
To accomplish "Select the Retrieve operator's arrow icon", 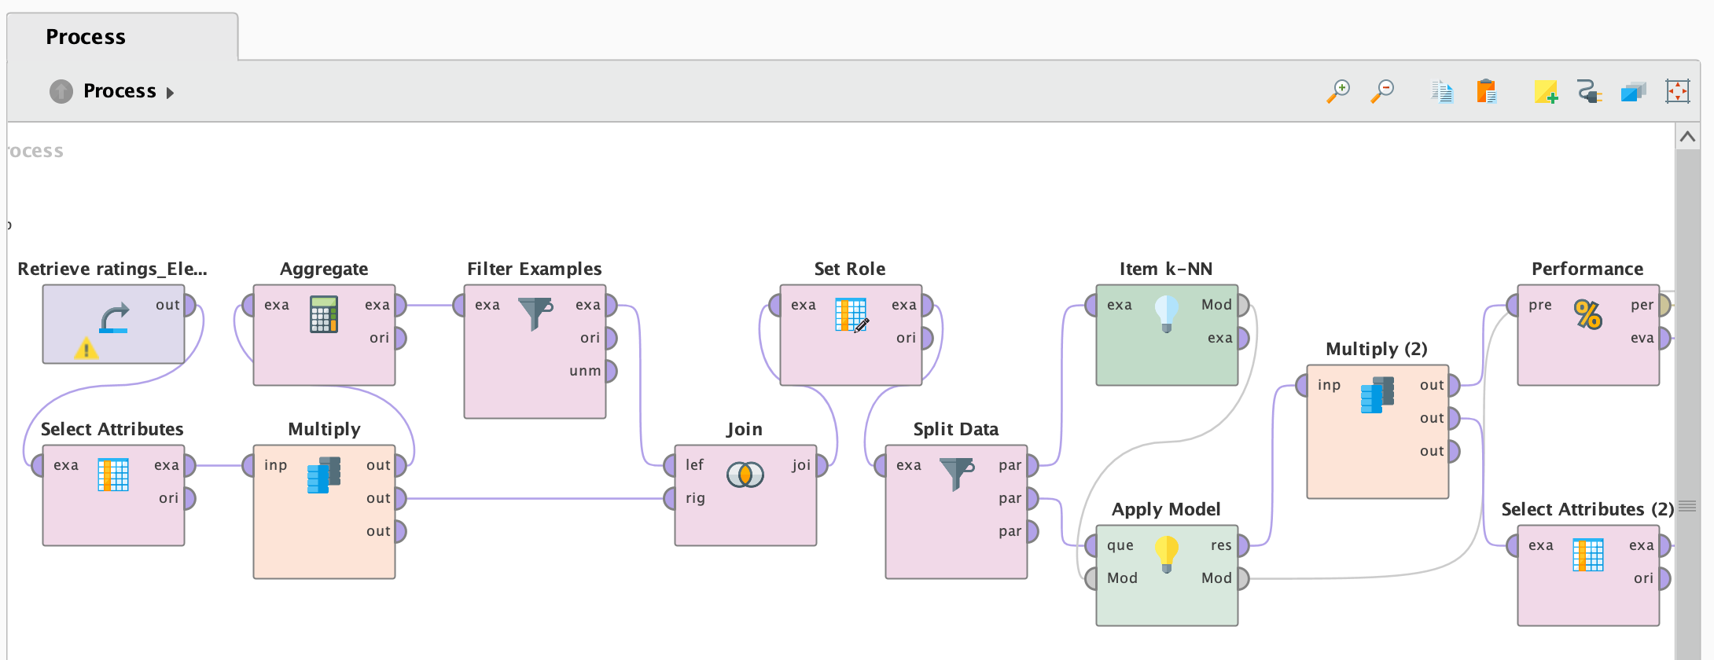I will (x=114, y=318).
